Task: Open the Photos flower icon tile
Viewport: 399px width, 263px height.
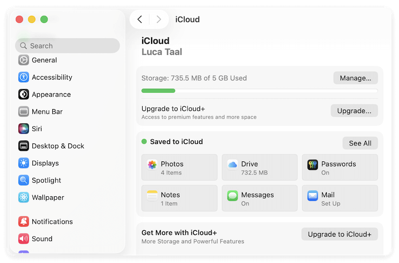Action: [x=152, y=165]
